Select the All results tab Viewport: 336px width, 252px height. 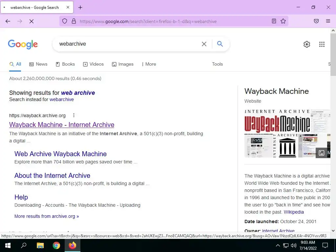15,64
